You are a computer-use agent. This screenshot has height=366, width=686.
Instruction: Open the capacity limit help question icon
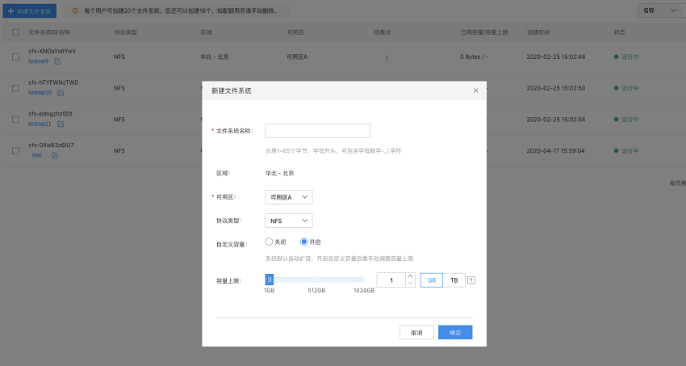(471, 280)
